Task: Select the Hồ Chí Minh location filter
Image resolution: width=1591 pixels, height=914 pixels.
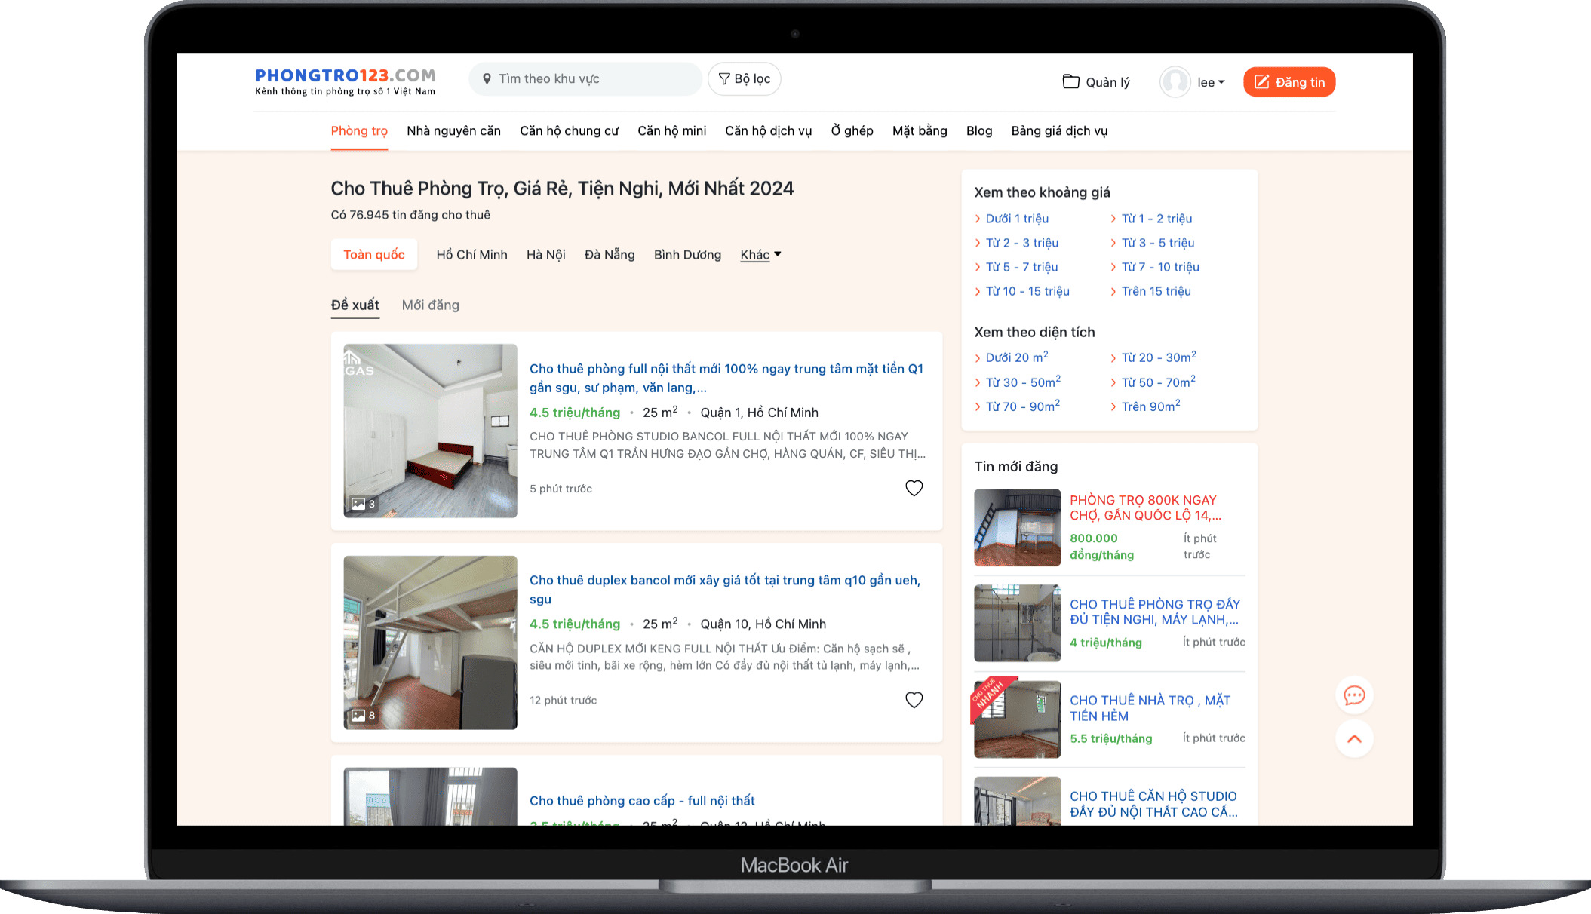Action: [471, 255]
